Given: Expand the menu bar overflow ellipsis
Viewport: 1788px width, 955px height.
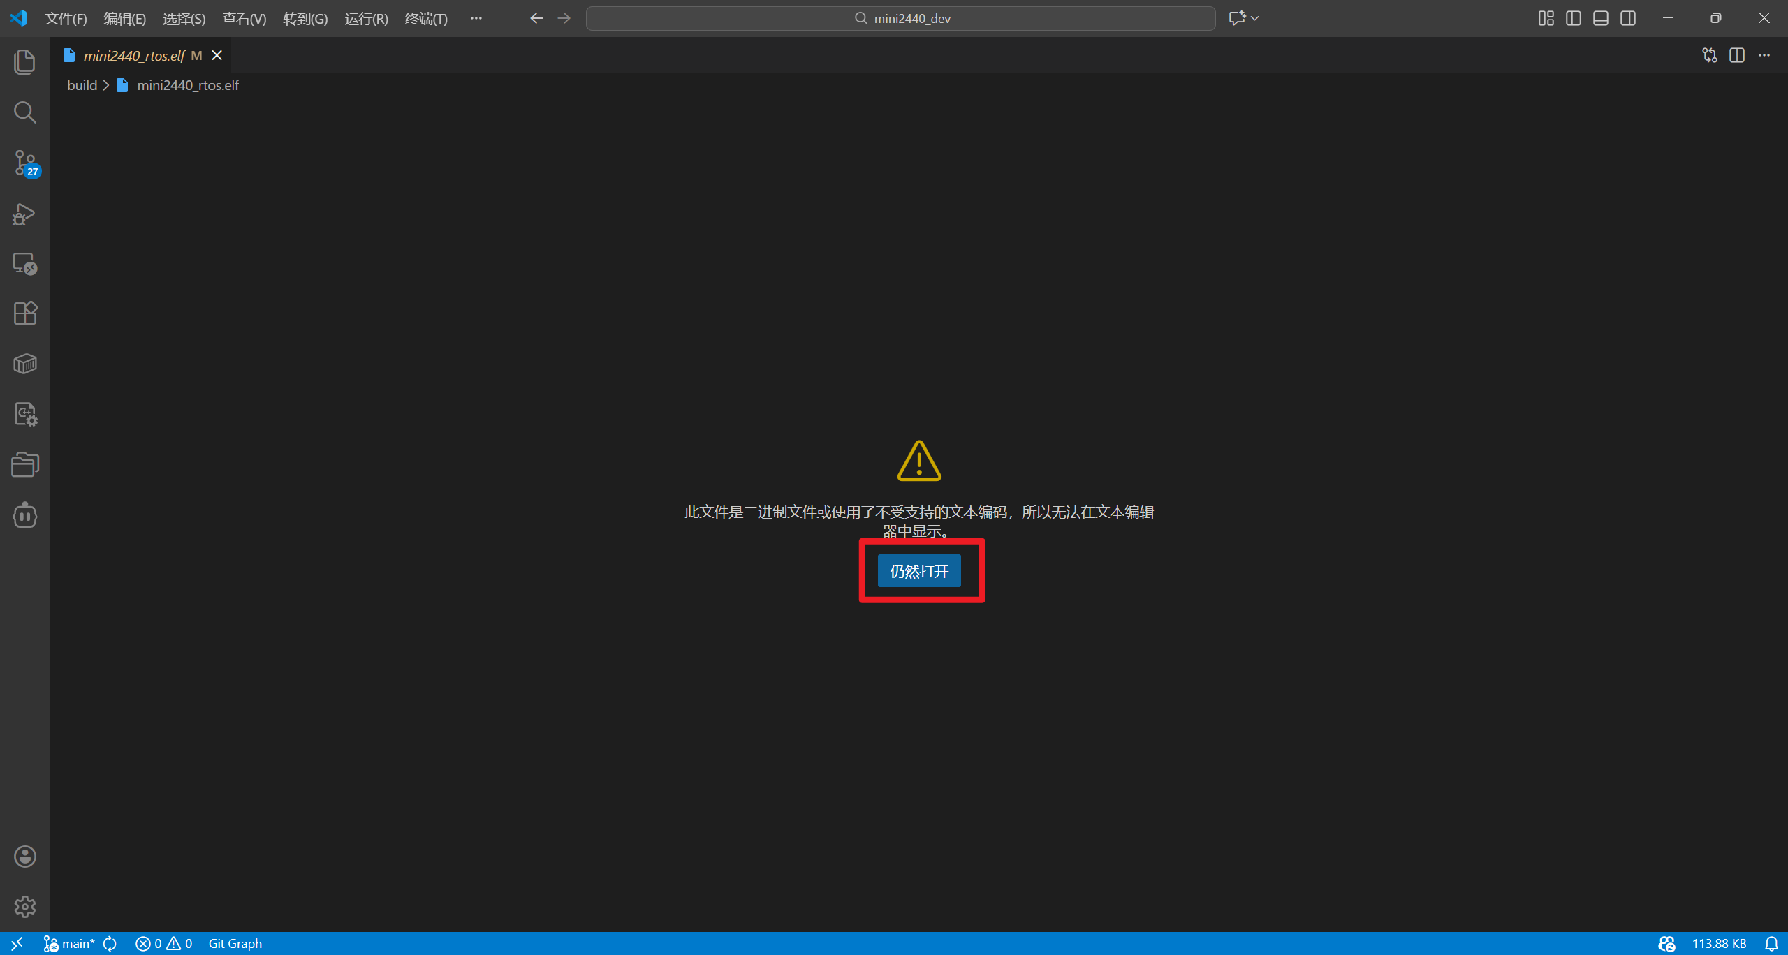Looking at the screenshot, I should 476,18.
